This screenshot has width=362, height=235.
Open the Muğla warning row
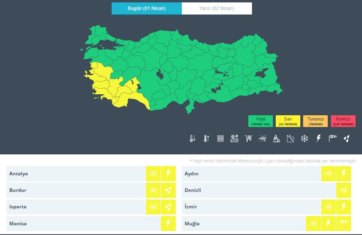(x=243, y=223)
